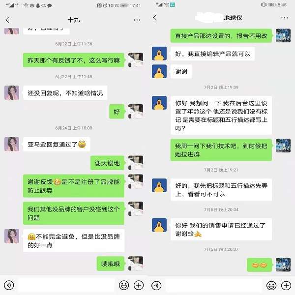The image size is (295, 295).
Task: Open more options in 十九 chat
Action: pyautogui.click(x=137, y=20)
